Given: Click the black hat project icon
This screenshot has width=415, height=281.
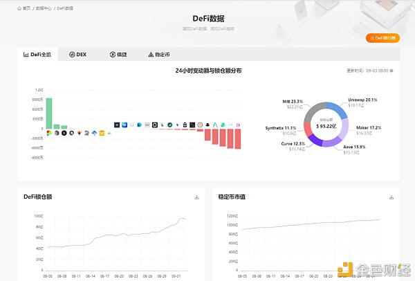Looking at the screenshot, I should pos(207,125).
